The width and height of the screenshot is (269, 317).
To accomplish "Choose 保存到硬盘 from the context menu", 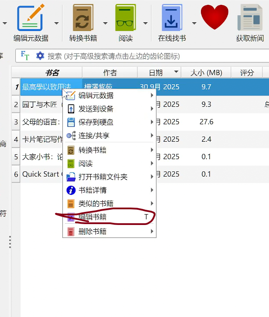I will (96, 123).
